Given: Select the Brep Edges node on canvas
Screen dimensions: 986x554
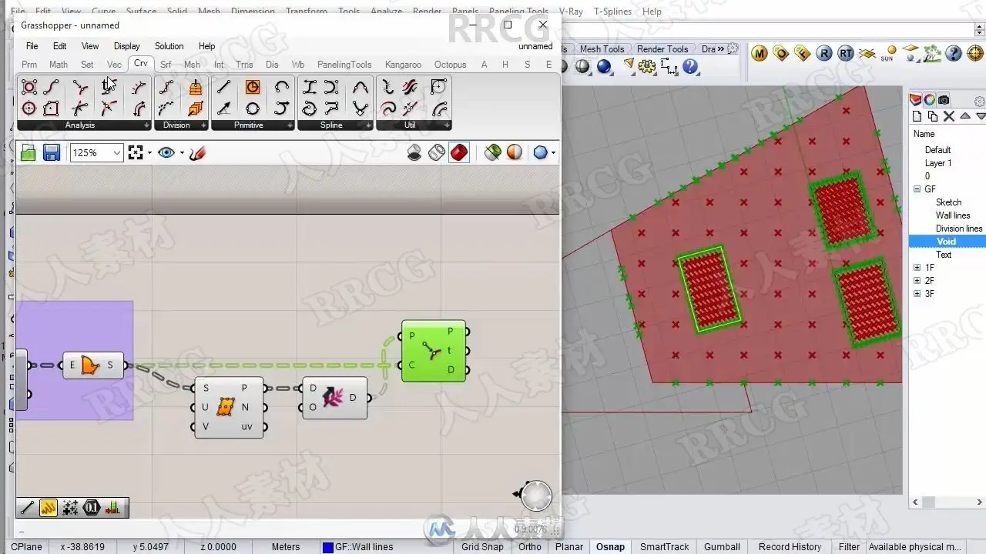Looking at the screenshot, I should (x=92, y=365).
